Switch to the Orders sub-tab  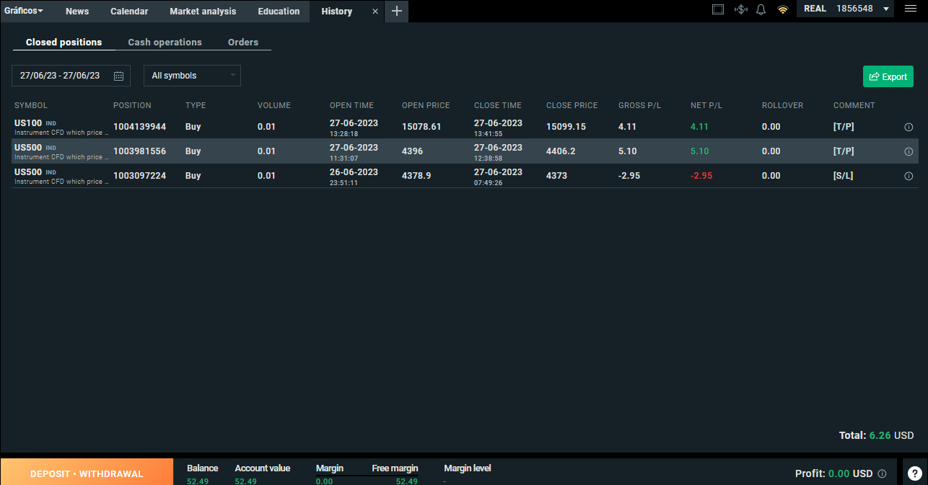[243, 43]
